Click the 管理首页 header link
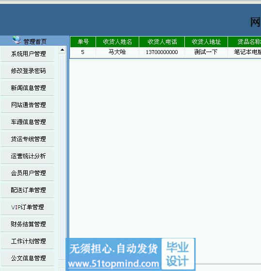The height and width of the screenshot is (271, 261). (x=35, y=42)
